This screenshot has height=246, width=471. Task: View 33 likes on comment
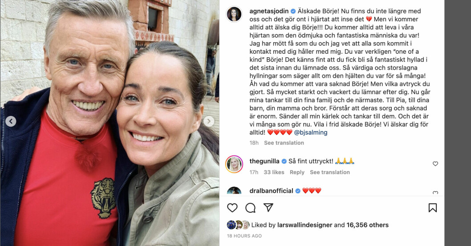pyautogui.click(x=274, y=172)
